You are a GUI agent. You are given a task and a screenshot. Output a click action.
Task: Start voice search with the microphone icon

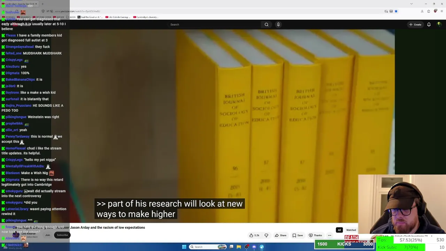(x=278, y=24)
